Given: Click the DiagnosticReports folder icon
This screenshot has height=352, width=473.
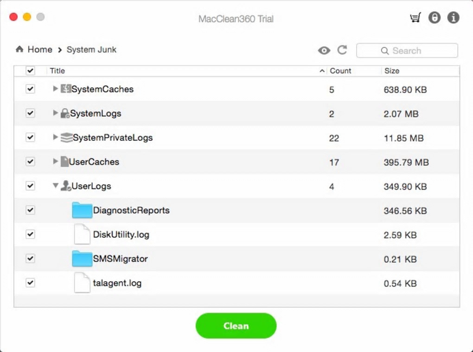Looking at the screenshot, I should [x=82, y=210].
